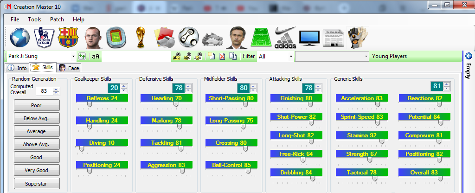The image size is (475, 193).
Task: Open the stadium editor icon
Action: click(x=116, y=38)
